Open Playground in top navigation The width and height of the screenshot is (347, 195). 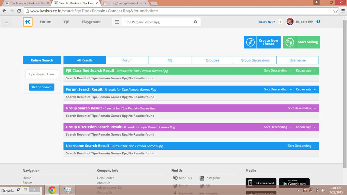92,22
